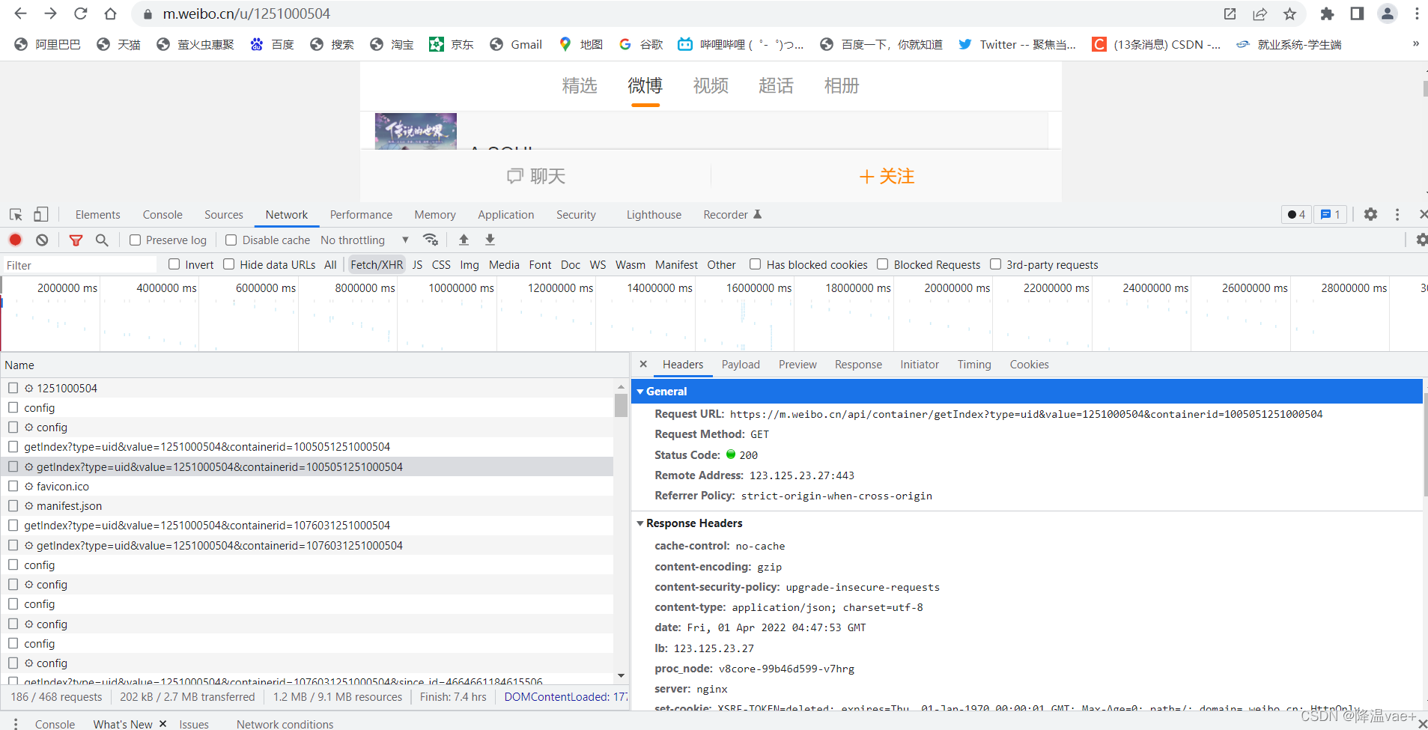The width and height of the screenshot is (1428, 730).
Task: Reload the current Weibo page
Action: [80, 13]
